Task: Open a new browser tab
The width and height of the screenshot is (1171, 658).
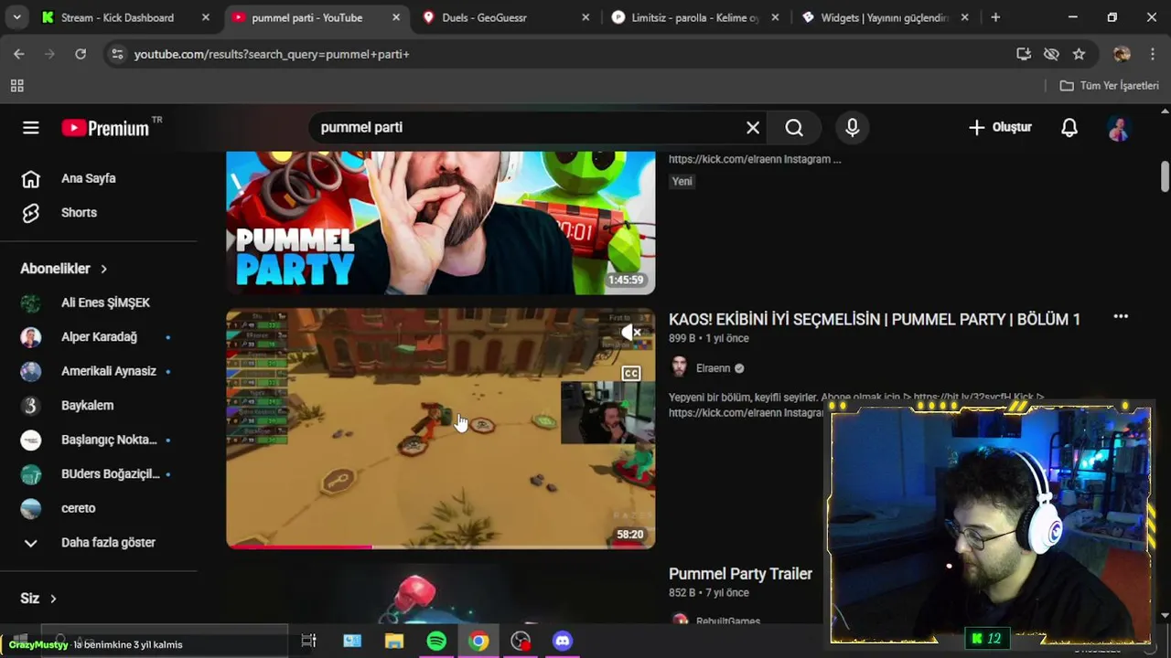Action: coord(995,17)
